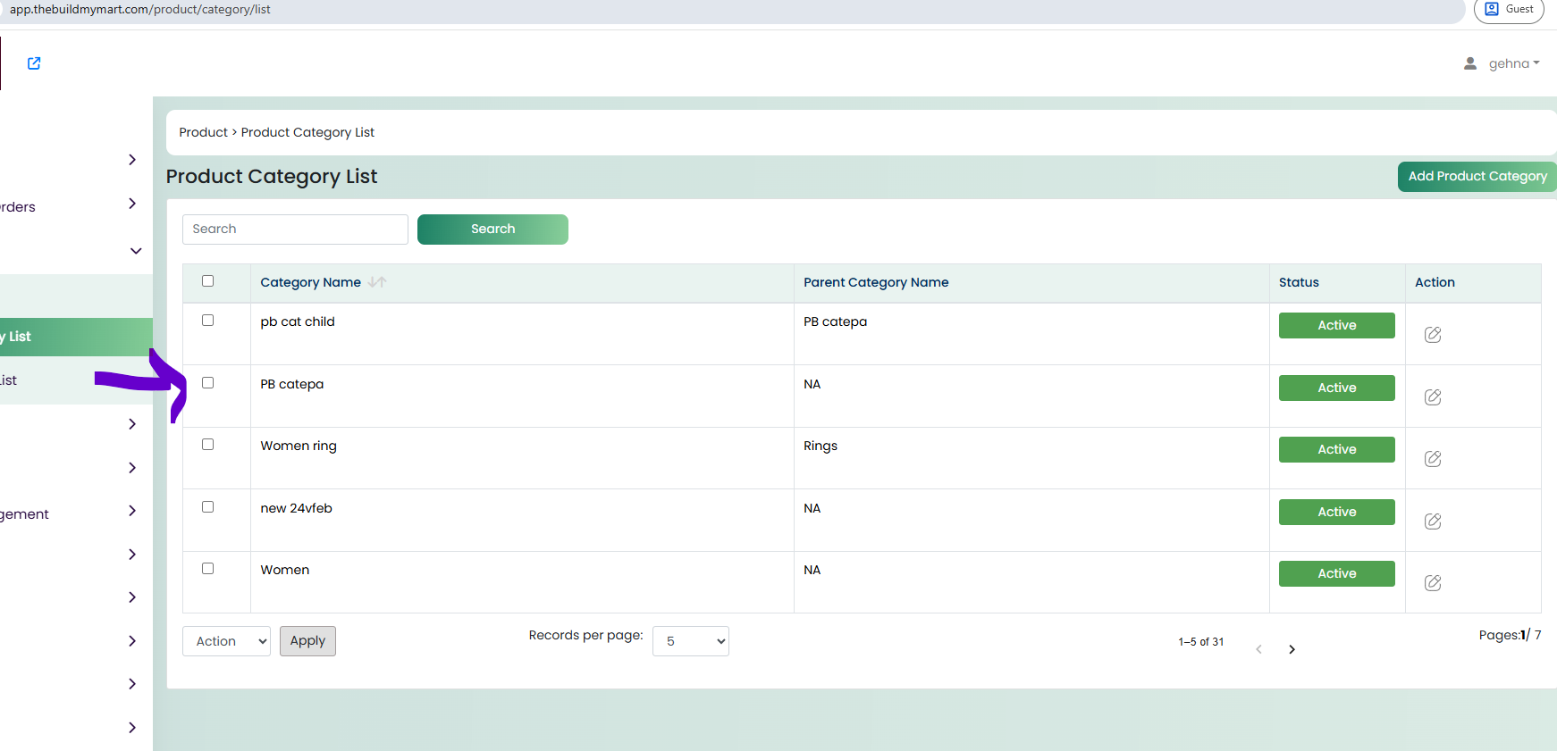
Task: Open the Action bulk dropdown
Action: click(x=226, y=641)
